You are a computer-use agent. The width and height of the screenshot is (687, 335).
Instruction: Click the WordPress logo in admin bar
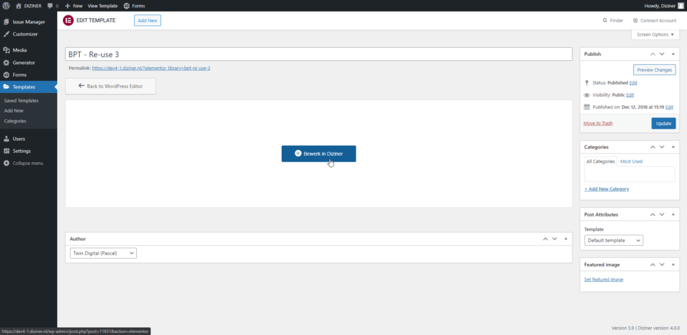click(6, 5)
